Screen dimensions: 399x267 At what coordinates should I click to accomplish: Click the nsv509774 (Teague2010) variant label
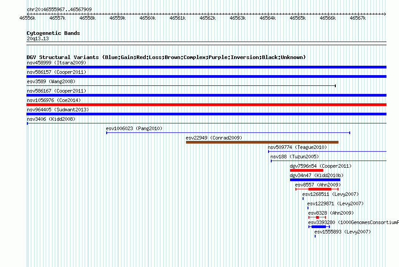pyautogui.click(x=297, y=147)
